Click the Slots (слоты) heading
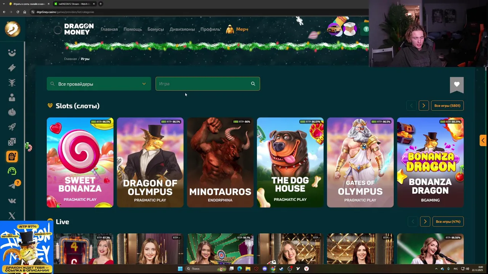The width and height of the screenshot is (488, 274). click(77, 106)
